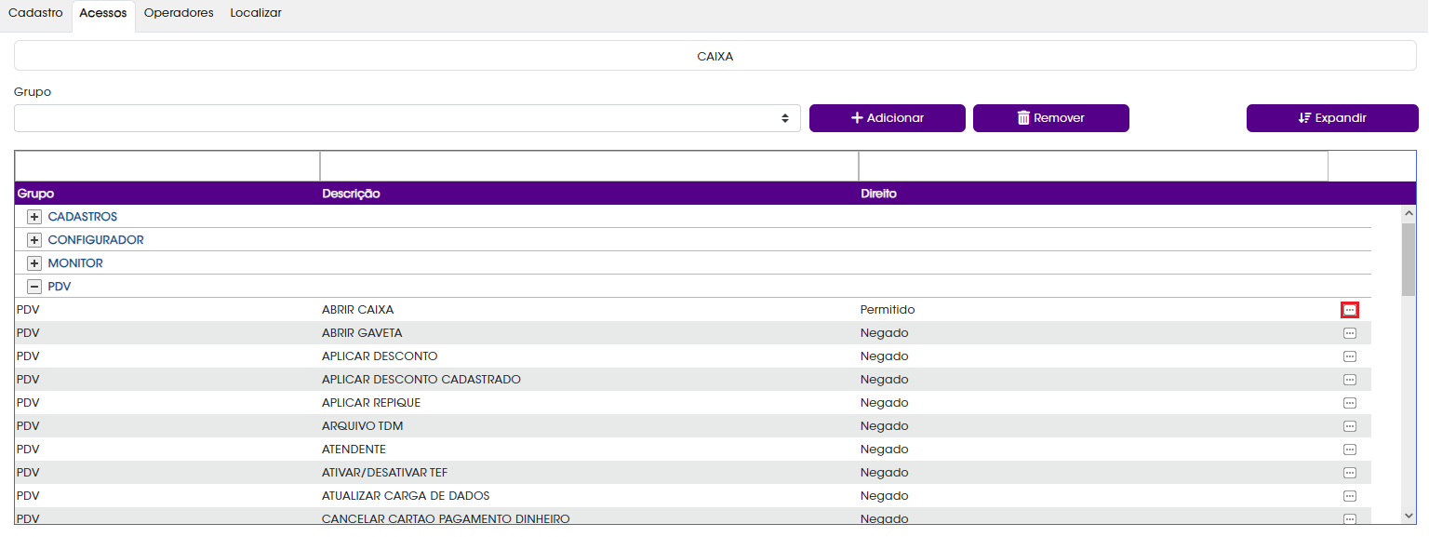Switch to the Cadastro tab
Image resolution: width=1429 pixels, height=537 pixels.
click(35, 14)
